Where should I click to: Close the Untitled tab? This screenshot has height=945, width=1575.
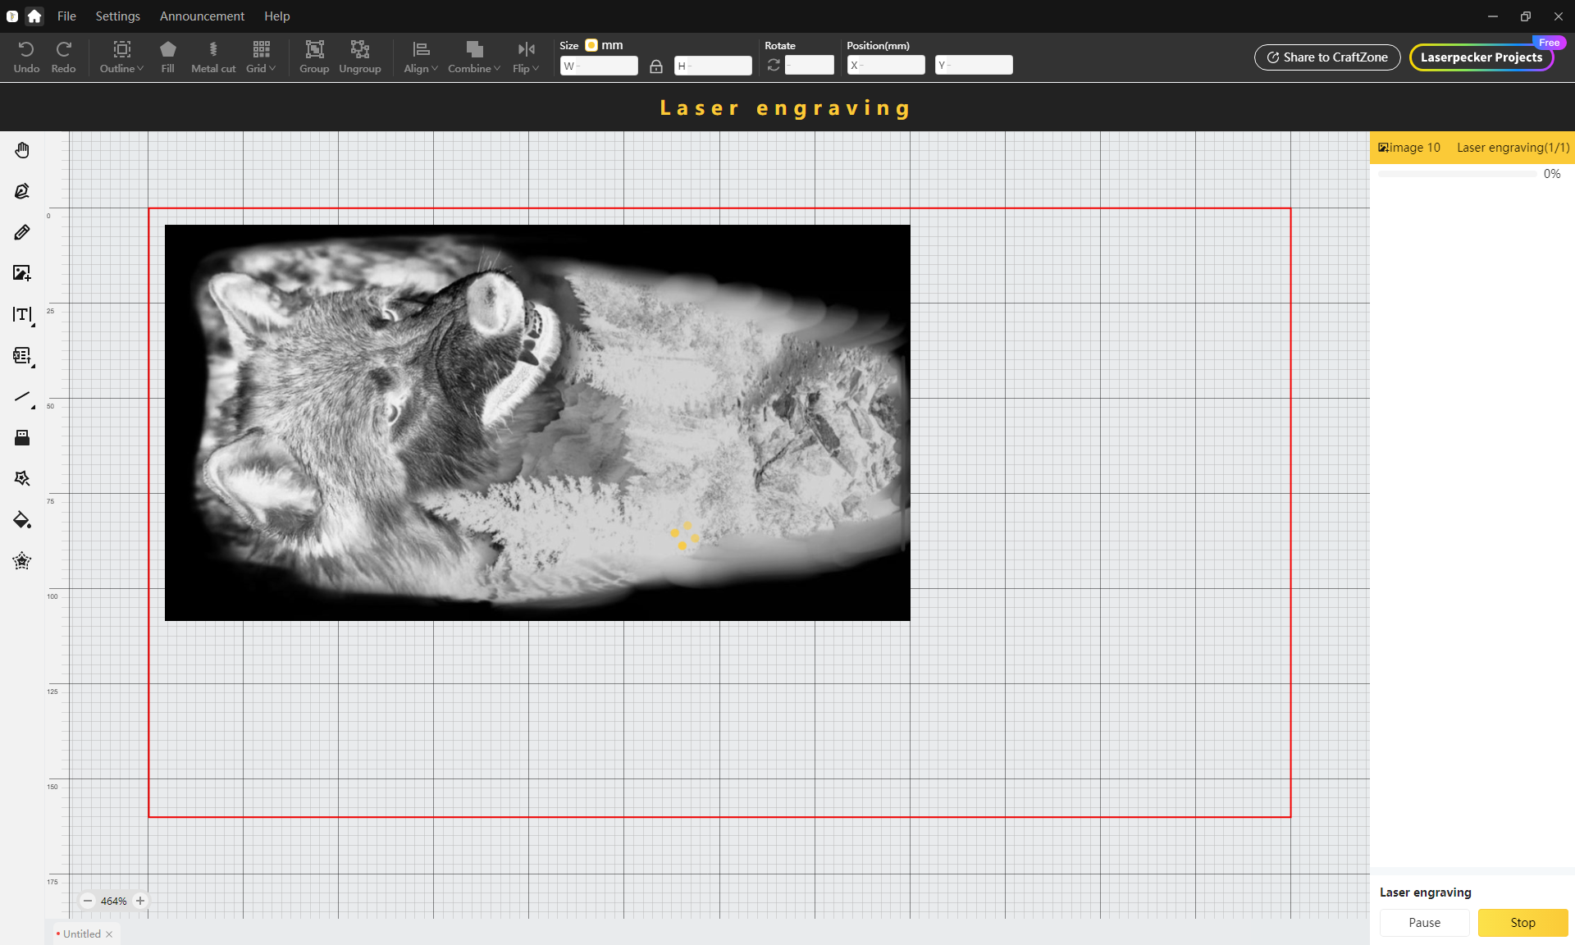pyautogui.click(x=109, y=934)
